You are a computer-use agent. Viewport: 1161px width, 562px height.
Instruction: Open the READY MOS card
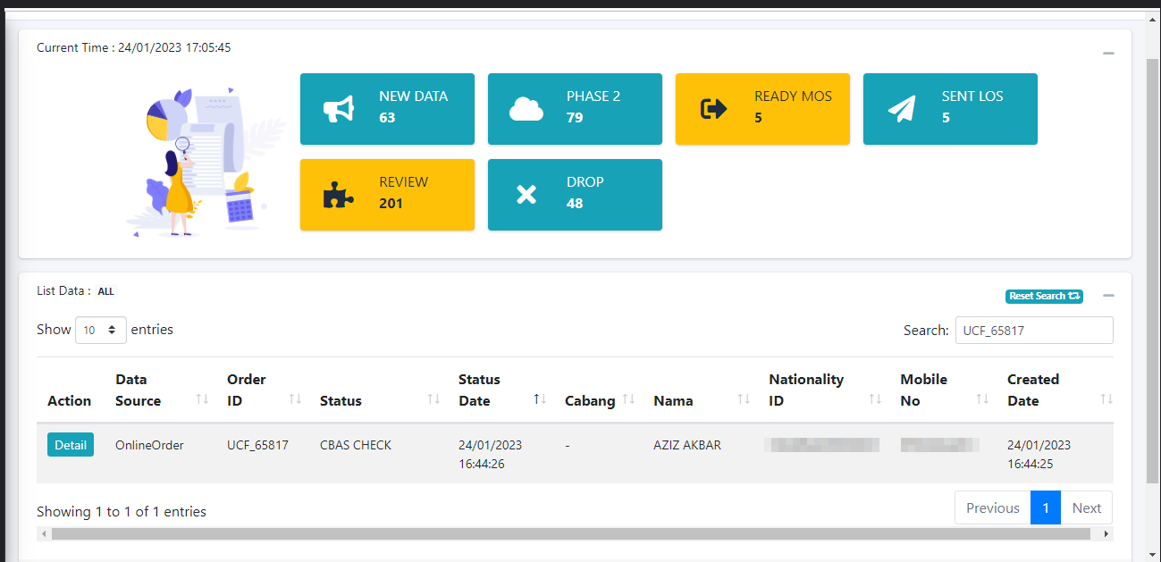tap(762, 109)
